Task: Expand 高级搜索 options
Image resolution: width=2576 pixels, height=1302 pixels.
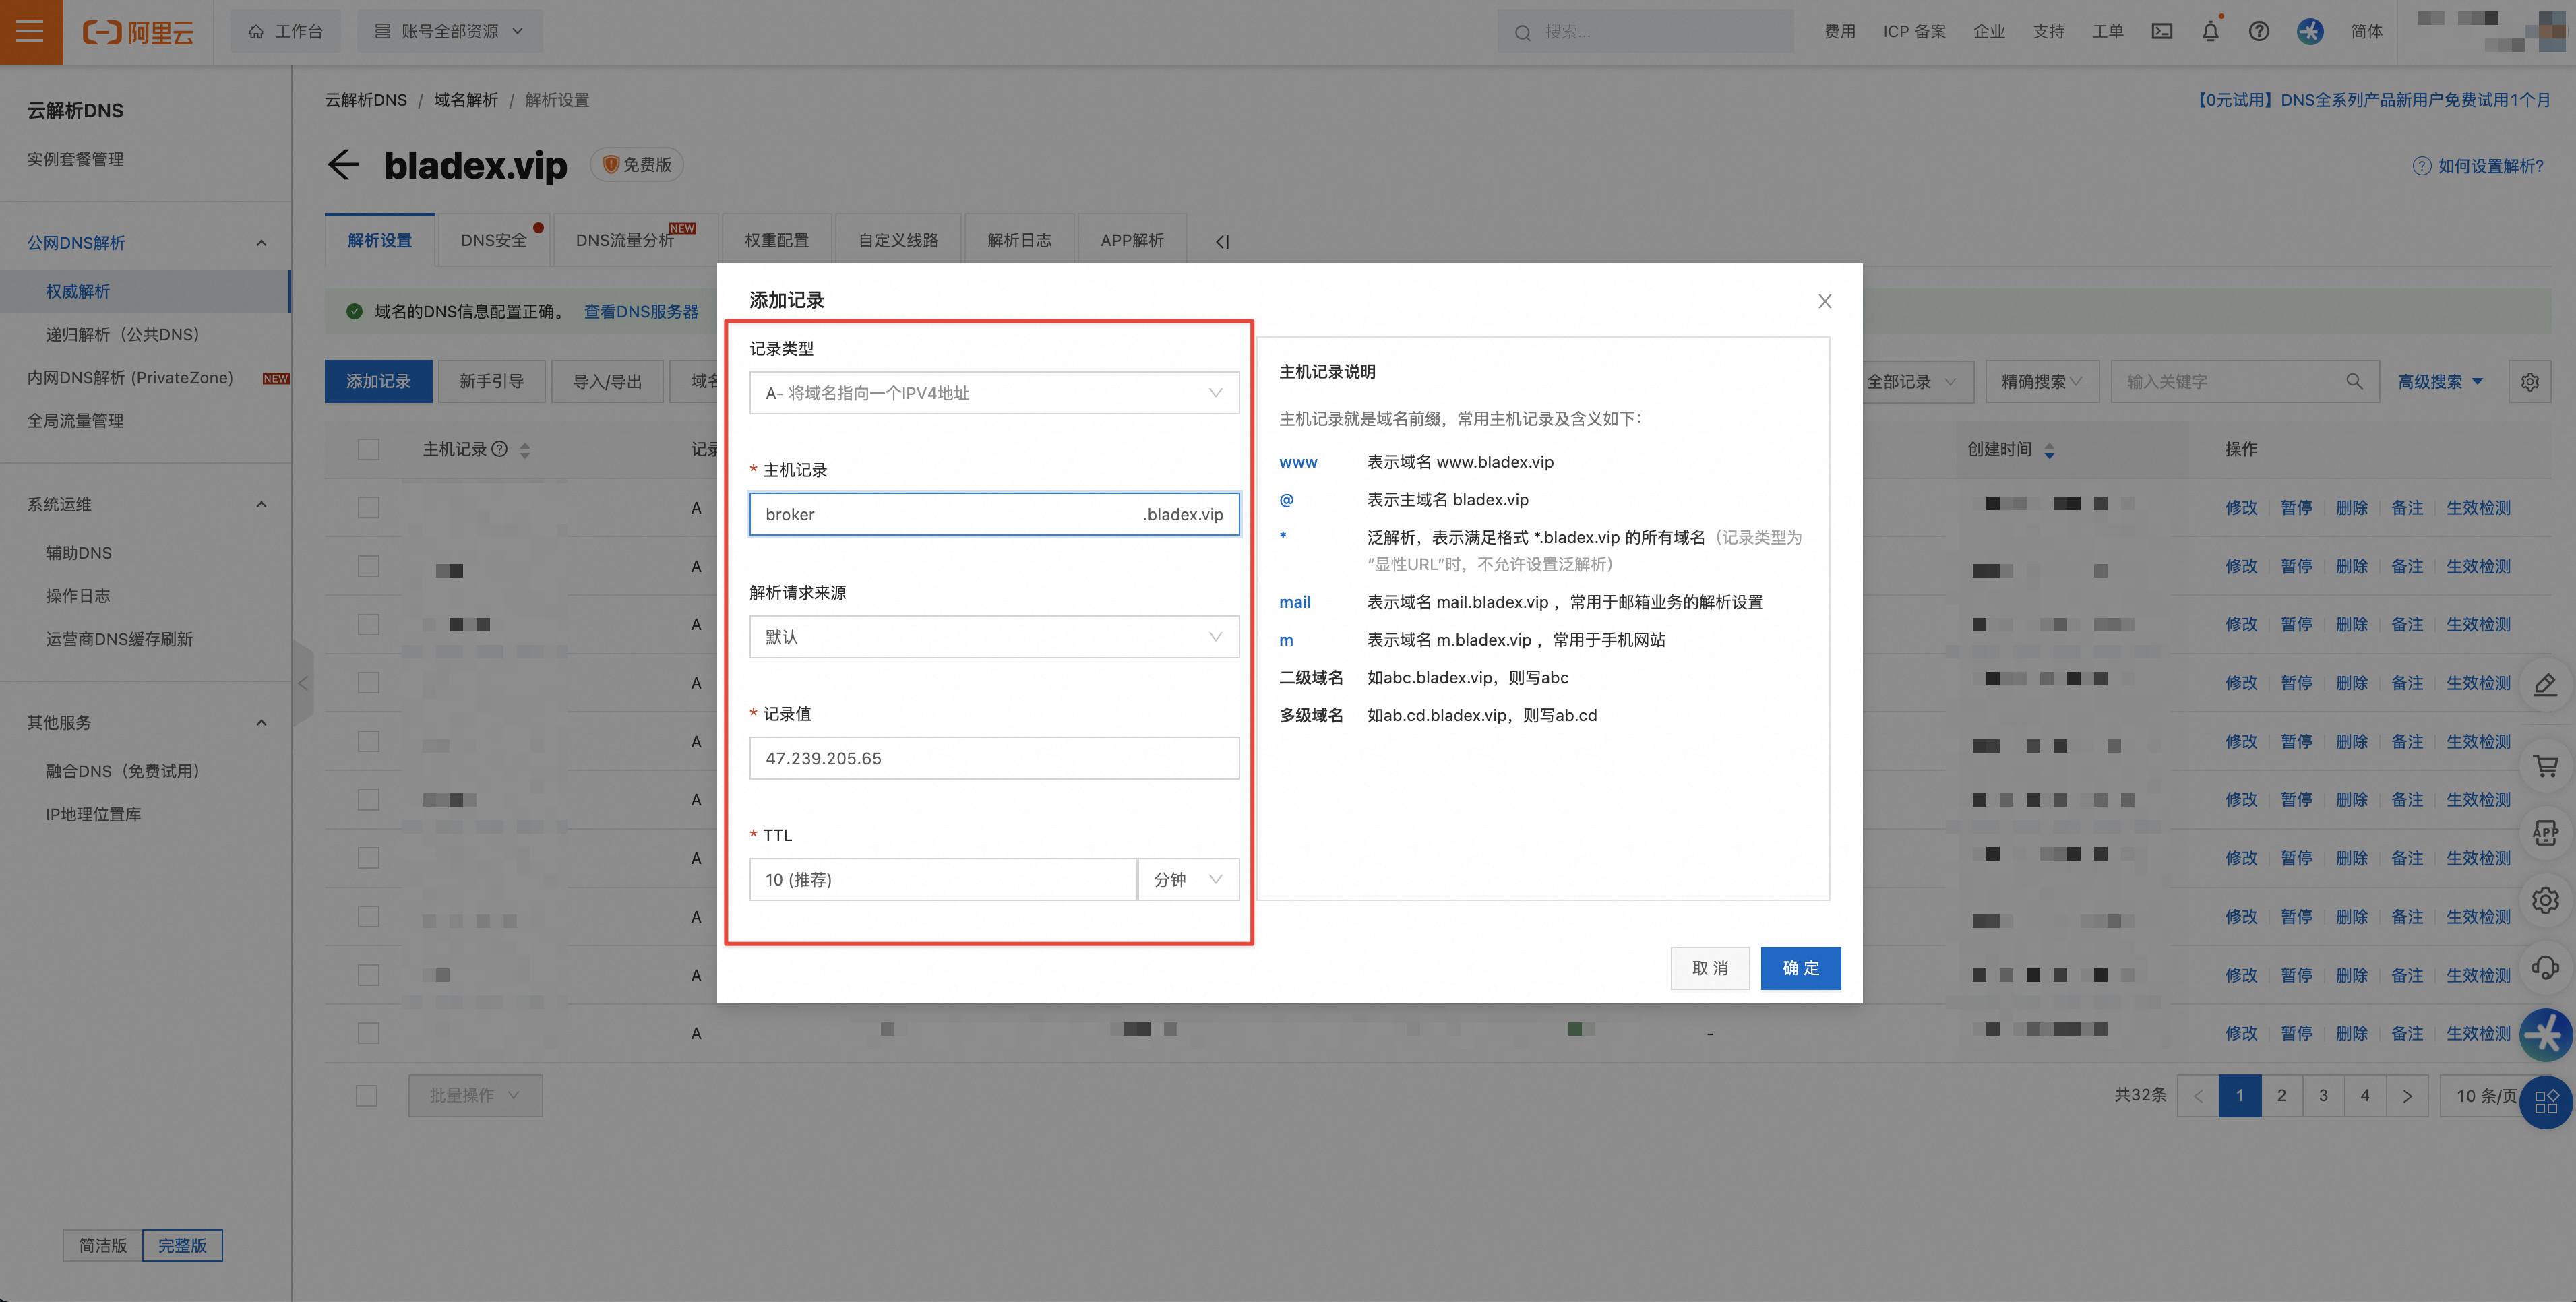Action: pos(2440,381)
